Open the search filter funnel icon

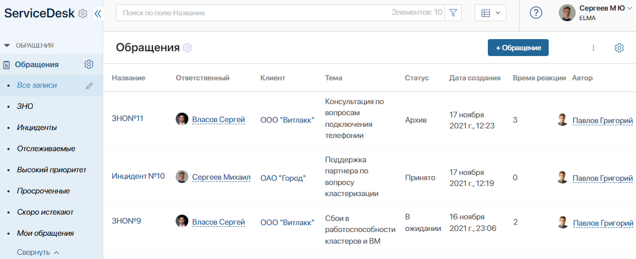(x=453, y=13)
